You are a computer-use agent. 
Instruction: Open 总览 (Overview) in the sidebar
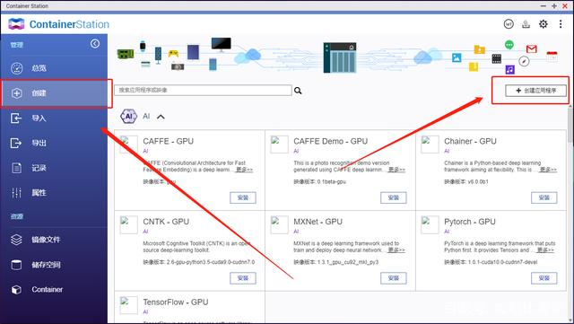pyautogui.click(x=54, y=68)
